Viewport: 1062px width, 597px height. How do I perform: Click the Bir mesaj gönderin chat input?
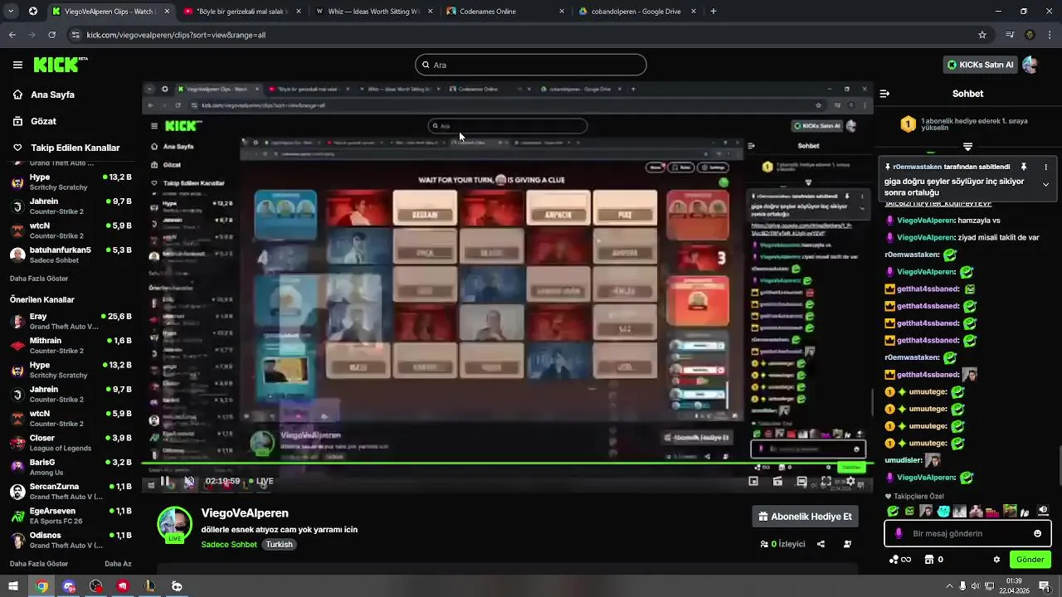point(968,533)
